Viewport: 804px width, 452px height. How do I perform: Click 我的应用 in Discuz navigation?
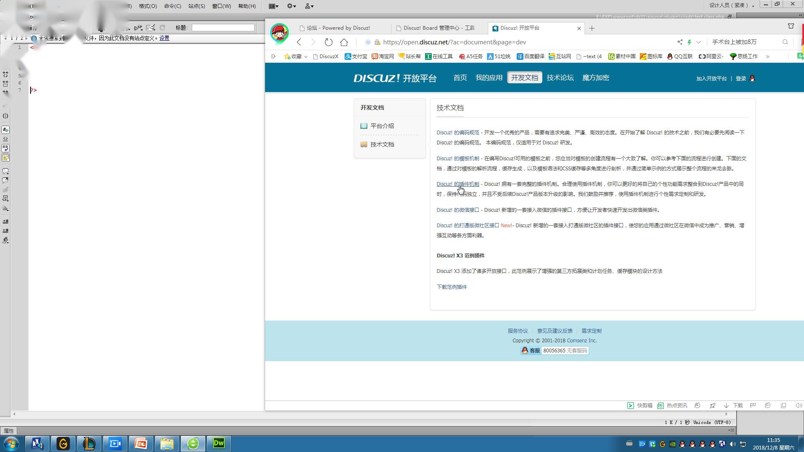(x=489, y=78)
